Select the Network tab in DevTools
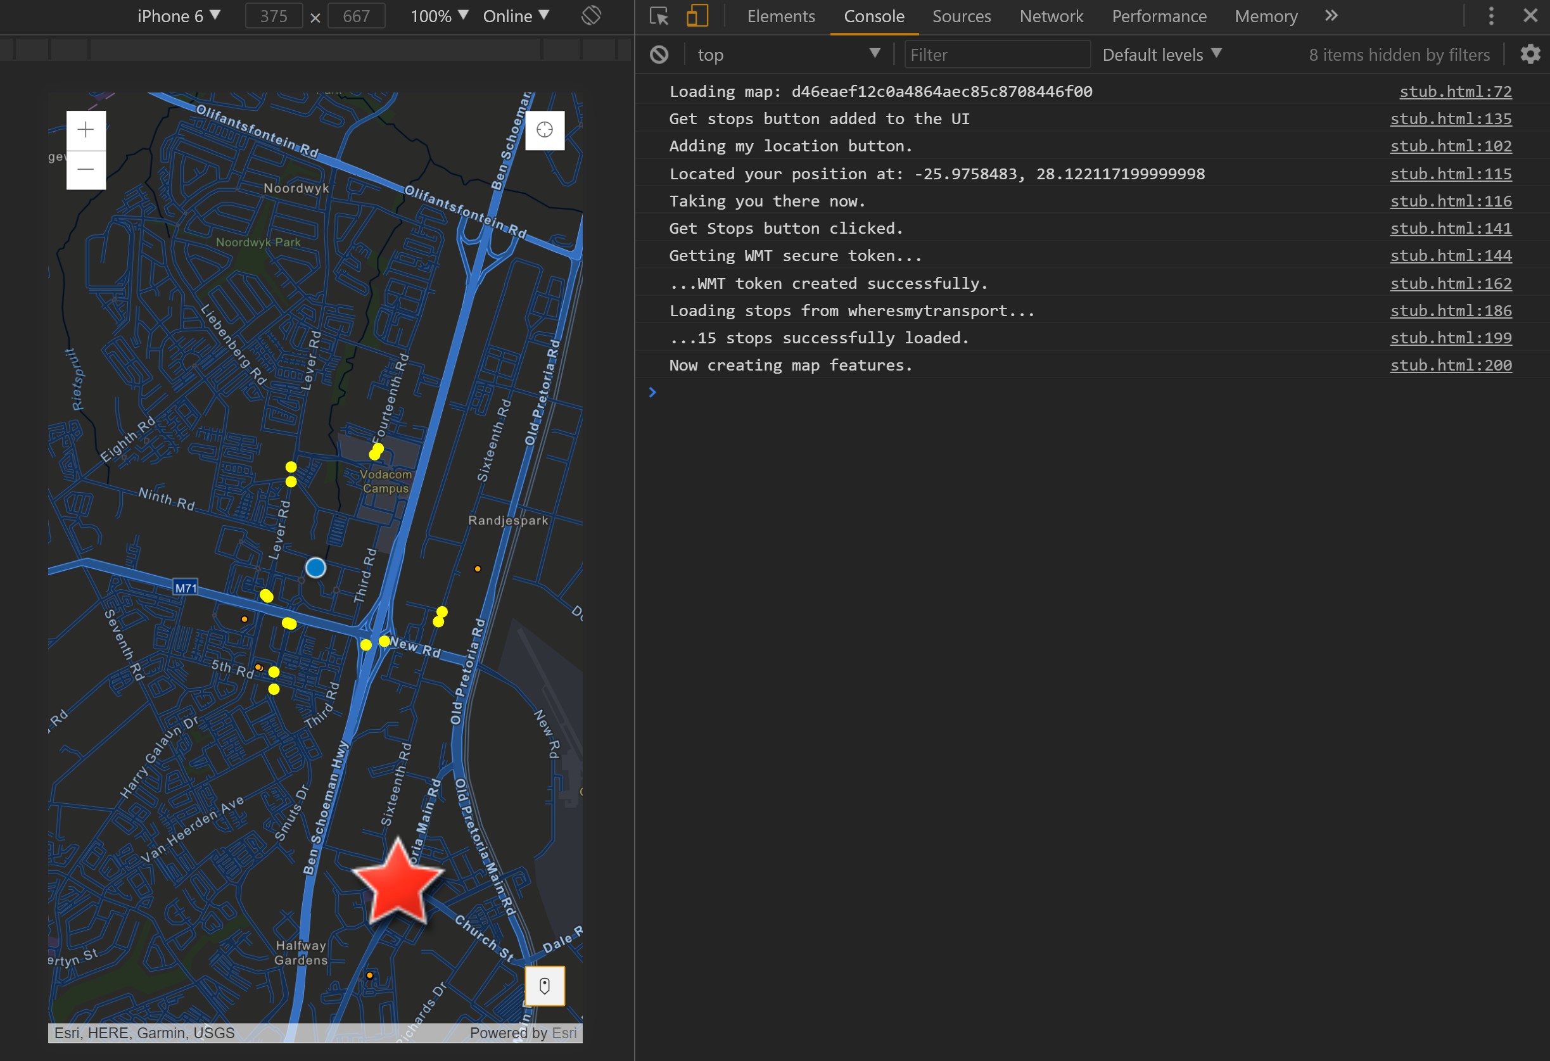 [x=1051, y=16]
